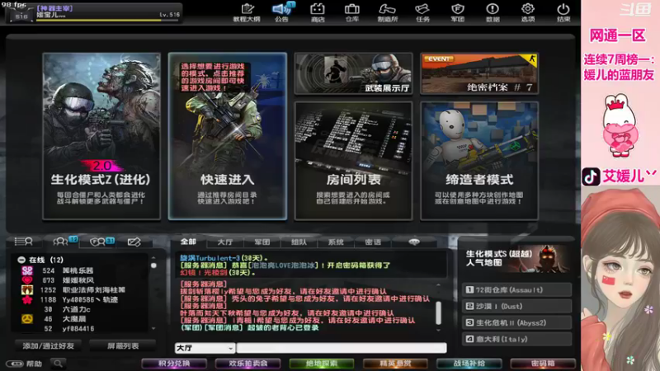Click the yellow experience progress bar under player name

point(108,20)
